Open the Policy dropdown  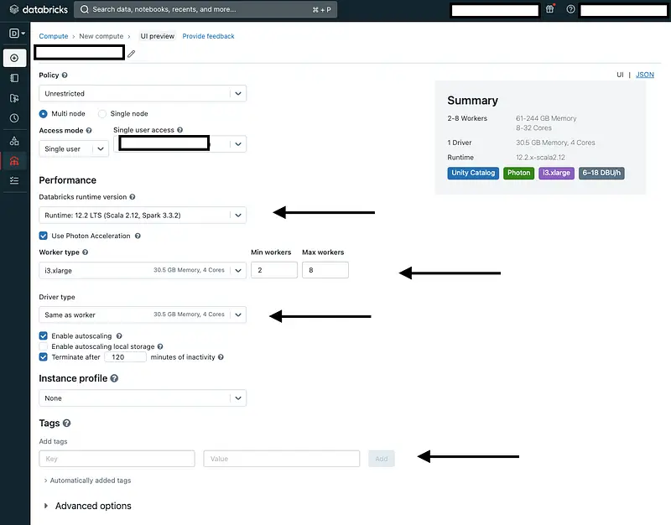tap(143, 94)
